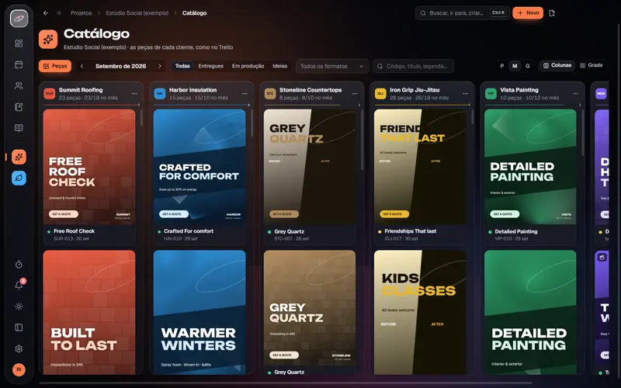Expand the Todos os formatos dropdown
This screenshot has width=621, height=388.
(x=332, y=66)
